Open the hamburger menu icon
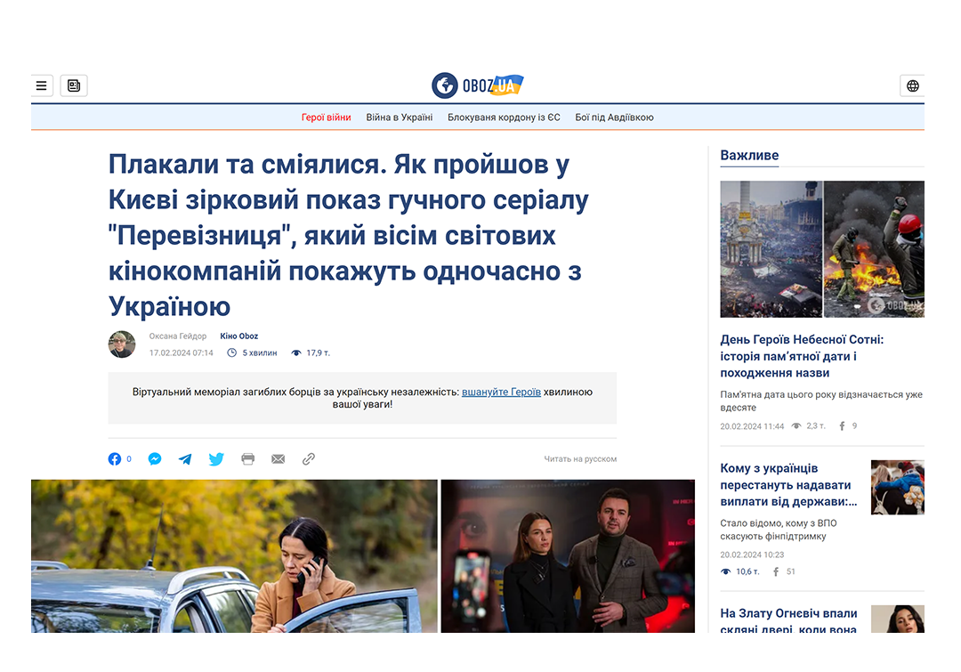The width and height of the screenshot is (961, 672). coord(41,86)
